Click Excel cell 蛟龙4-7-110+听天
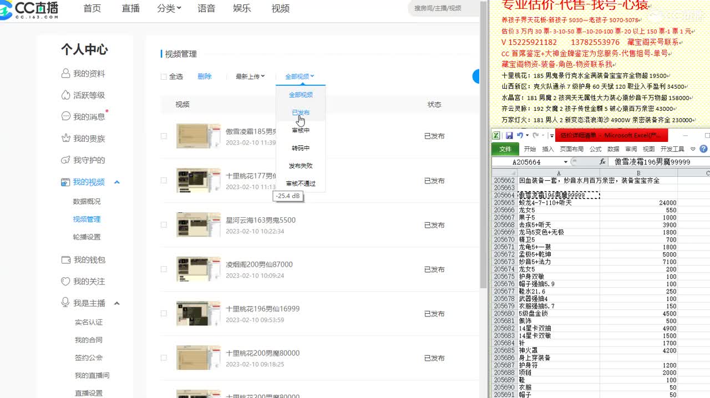 tap(558, 203)
